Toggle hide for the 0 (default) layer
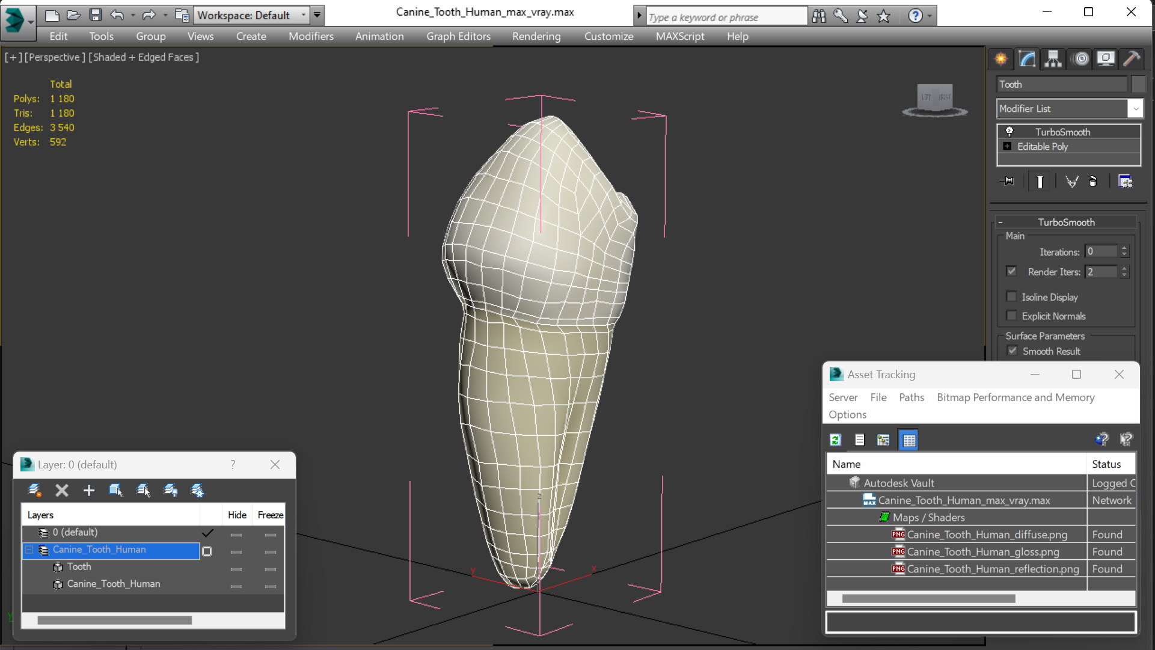The height and width of the screenshot is (650, 1155). [236, 535]
